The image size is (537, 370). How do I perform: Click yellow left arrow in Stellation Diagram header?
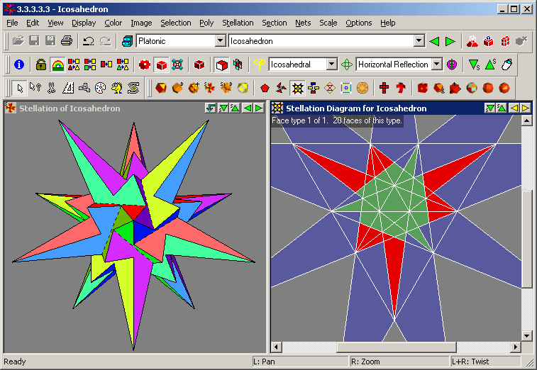click(514, 108)
